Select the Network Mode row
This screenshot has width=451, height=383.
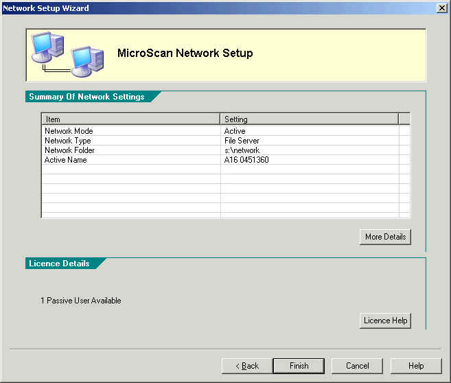[226, 131]
